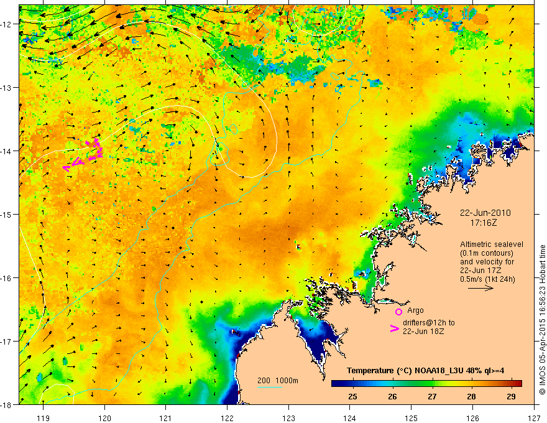Click the 127 longitude axis label
Image resolution: width=547 pixels, height=423 pixels.
(534, 418)
